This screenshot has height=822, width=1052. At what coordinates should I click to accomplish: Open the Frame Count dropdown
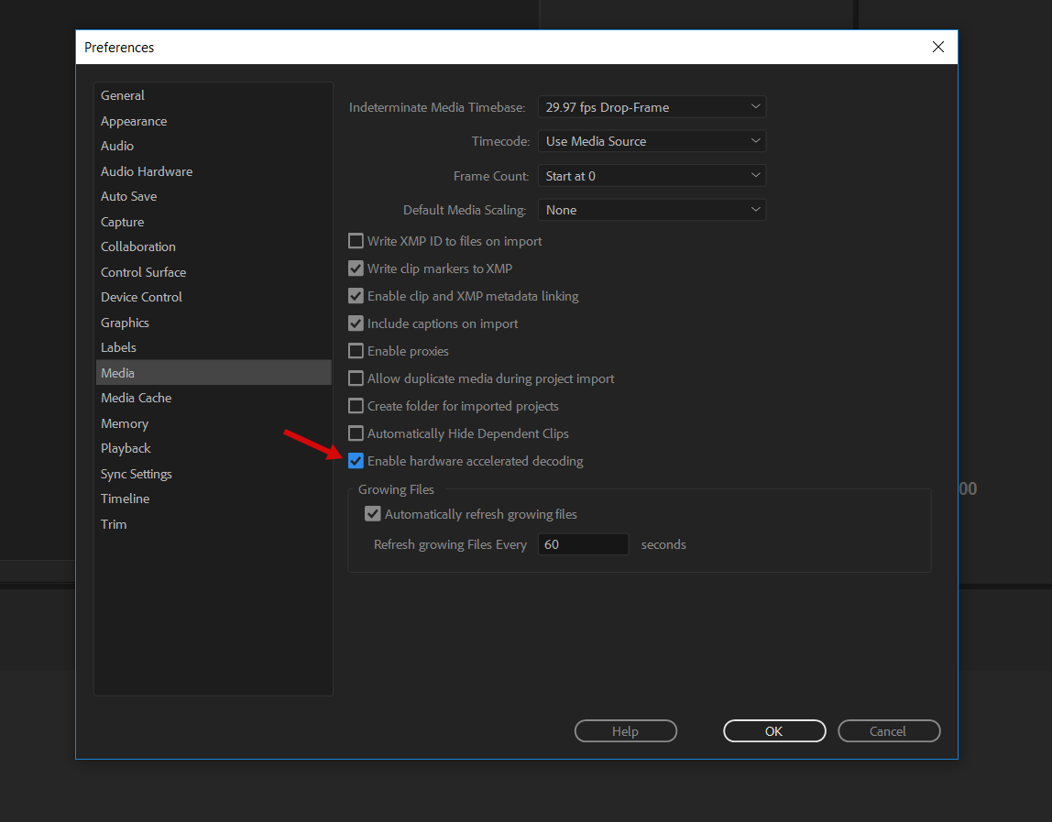pyautogui.click(x=652, y=176)
